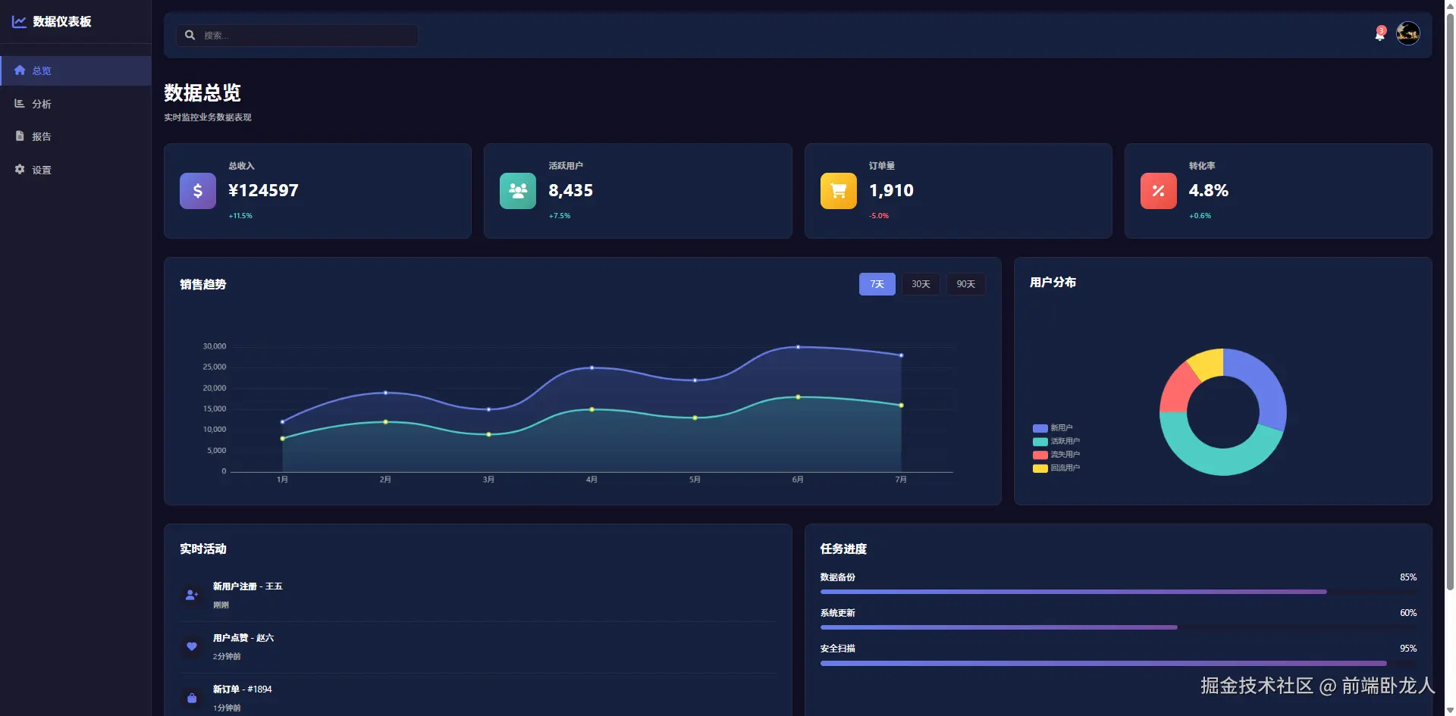1456x716 pixels.
Task: Click the +11.5% change under 总收入
Action: click(240, 216)
